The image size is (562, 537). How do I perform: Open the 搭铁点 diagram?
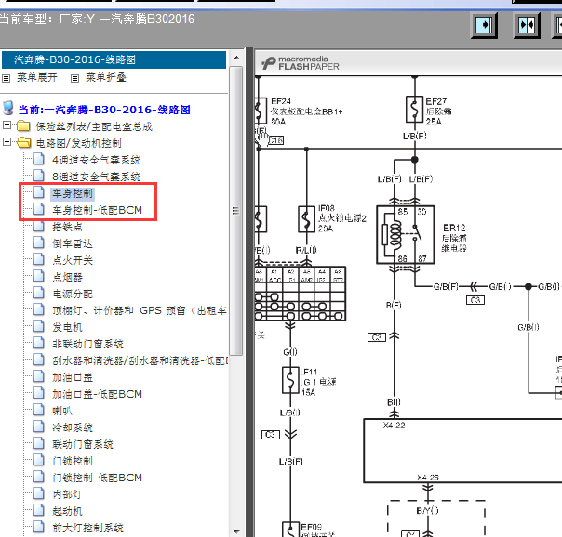click(67, 227)
